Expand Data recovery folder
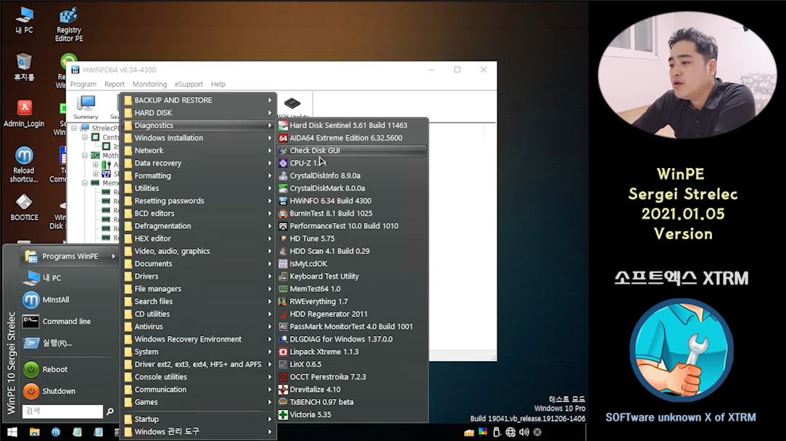The image size is (786, 441). point(199,163)
